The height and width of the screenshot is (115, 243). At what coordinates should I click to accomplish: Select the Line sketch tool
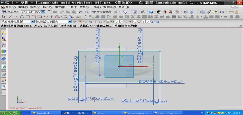click(x=10, y=17)
